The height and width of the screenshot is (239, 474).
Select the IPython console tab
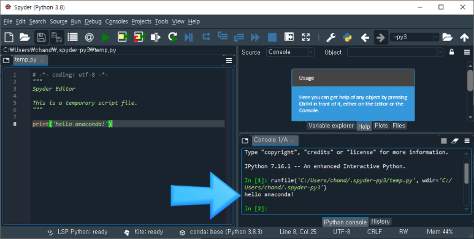pyautogui.click(x=345, y=222)
